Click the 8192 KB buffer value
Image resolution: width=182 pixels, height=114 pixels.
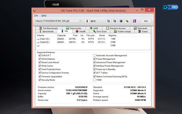point(83,96)
